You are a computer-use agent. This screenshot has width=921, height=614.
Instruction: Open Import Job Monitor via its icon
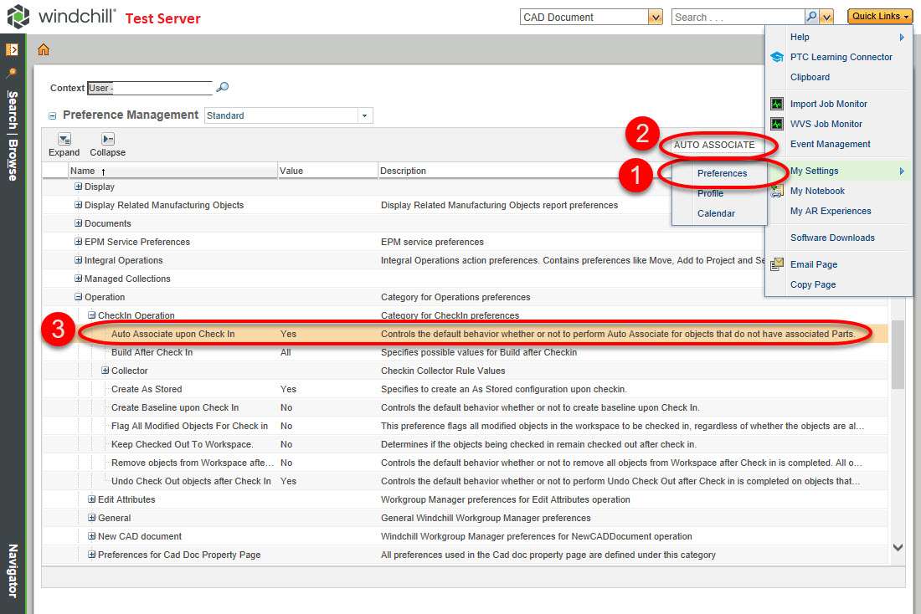[777, 103]
